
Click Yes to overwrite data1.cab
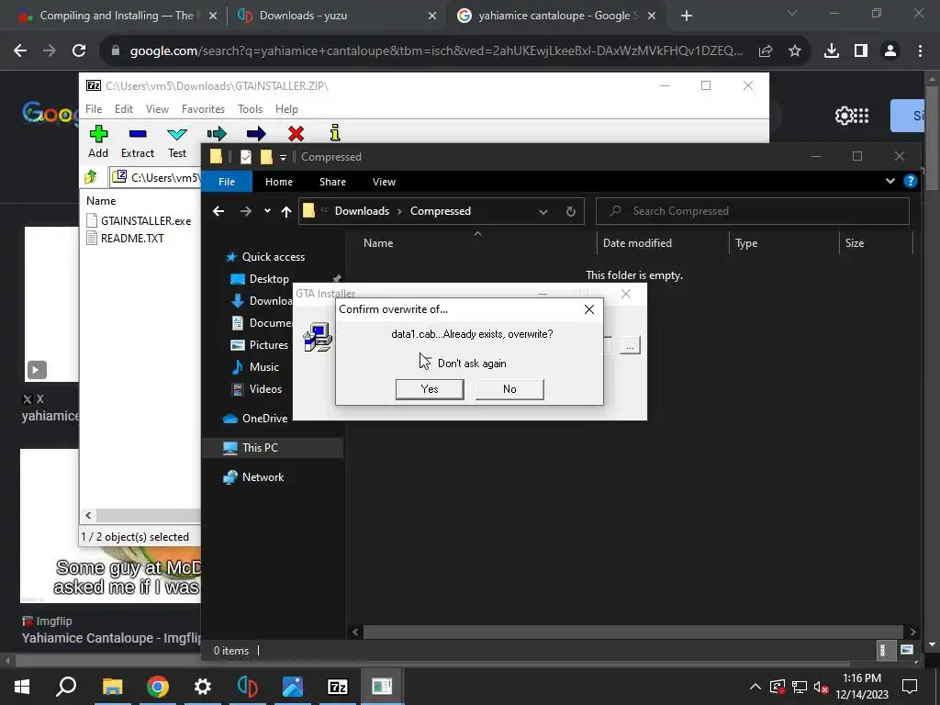pos(430,389)
